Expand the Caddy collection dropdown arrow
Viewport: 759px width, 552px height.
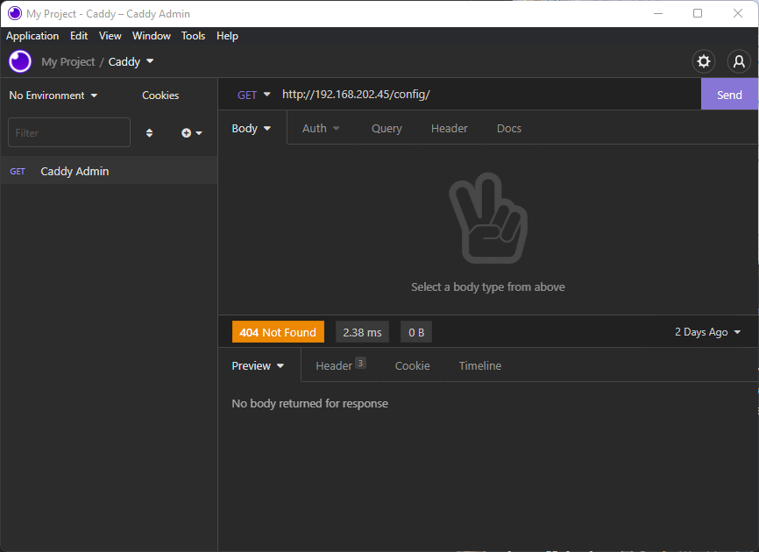pos(150,61)
